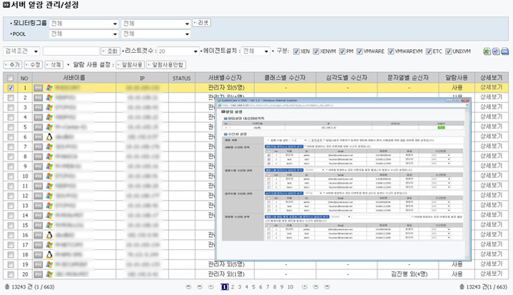The width and height of the screenshot is (513, 295).
Task: Click 김진봉 외(4명) cell in row 20
Action: pyautogui.click(x=409, y=274)
